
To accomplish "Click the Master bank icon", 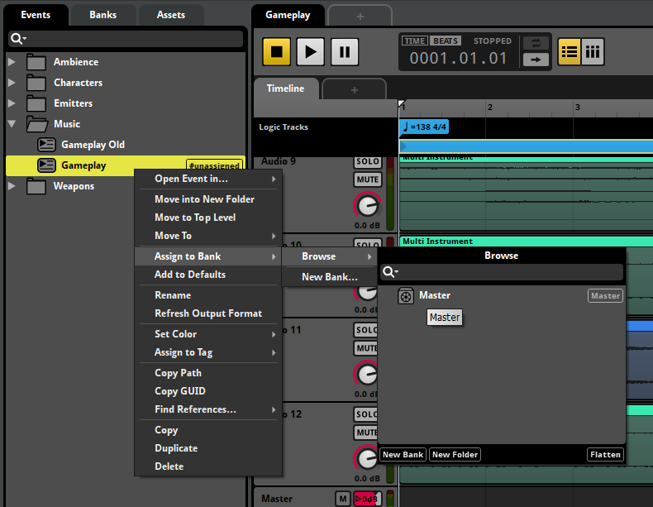I will [x=406, y=296].
